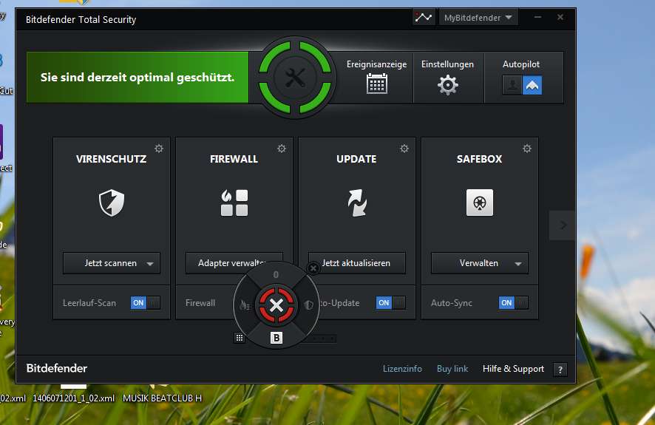The height and width of the screenshot is (425, 655).
Task: Click half-shield icon on security widget
Action: click(308, 305)
